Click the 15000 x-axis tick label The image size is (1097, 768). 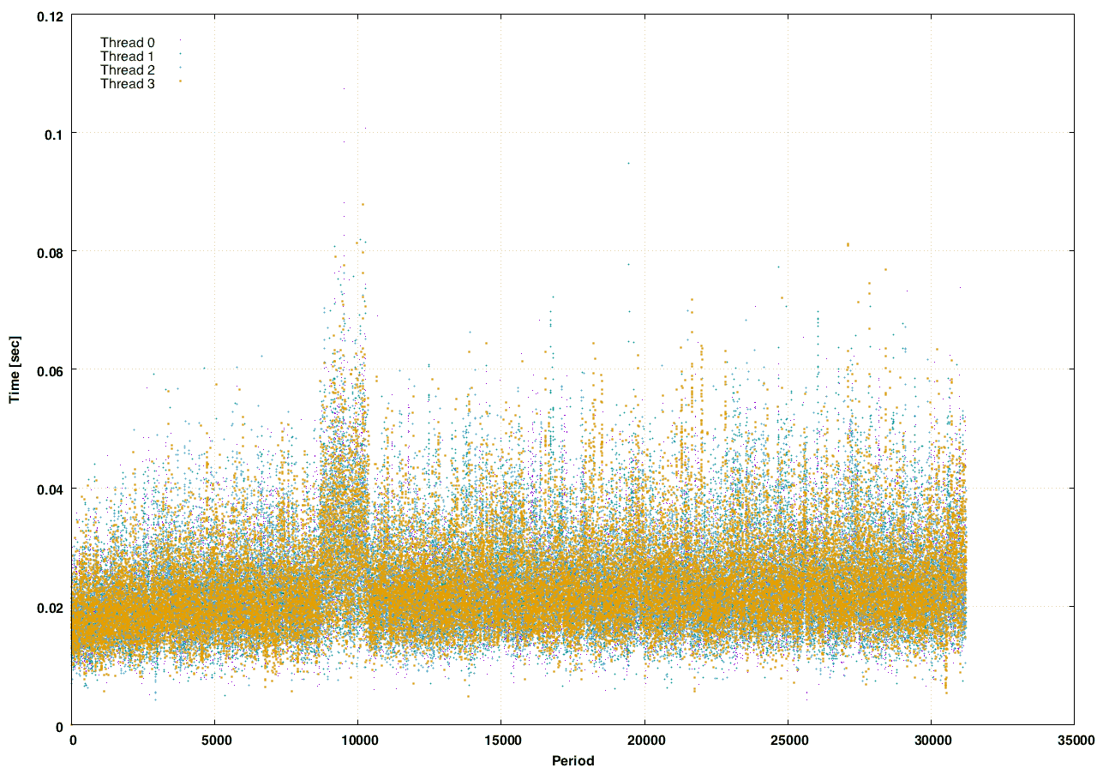[x=501, y=741]
